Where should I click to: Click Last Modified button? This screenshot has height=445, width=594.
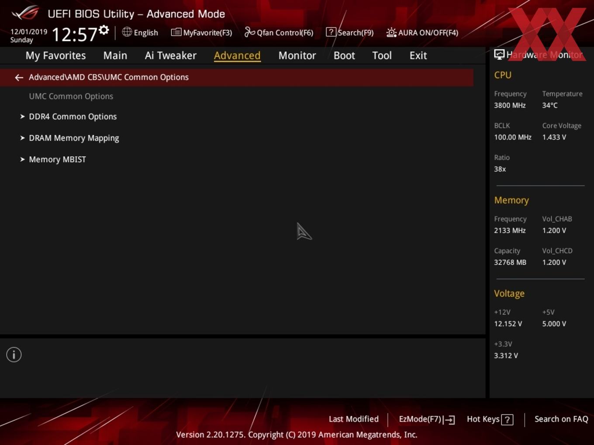coord(353,419)
